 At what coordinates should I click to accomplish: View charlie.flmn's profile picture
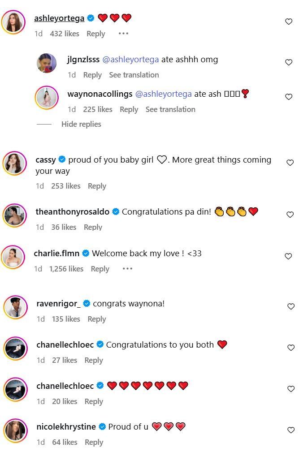pos(13,257)
